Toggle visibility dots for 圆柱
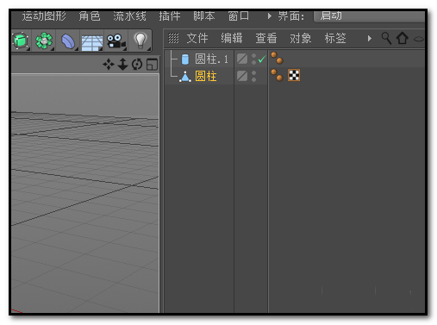The width and height of the screenshot is (437, 325). [x=253, y=76]
